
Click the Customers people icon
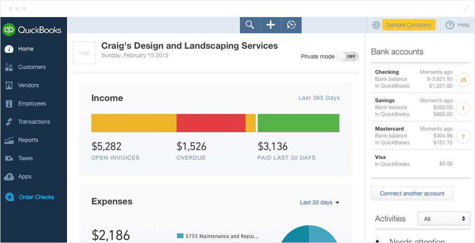pyautogui.click(x=9, y=67)
